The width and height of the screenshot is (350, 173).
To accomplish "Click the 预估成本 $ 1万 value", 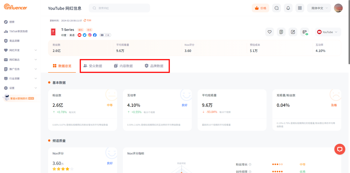I will (254, 51).
